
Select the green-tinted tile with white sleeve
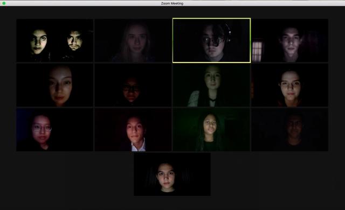click(x=211, y=85)
